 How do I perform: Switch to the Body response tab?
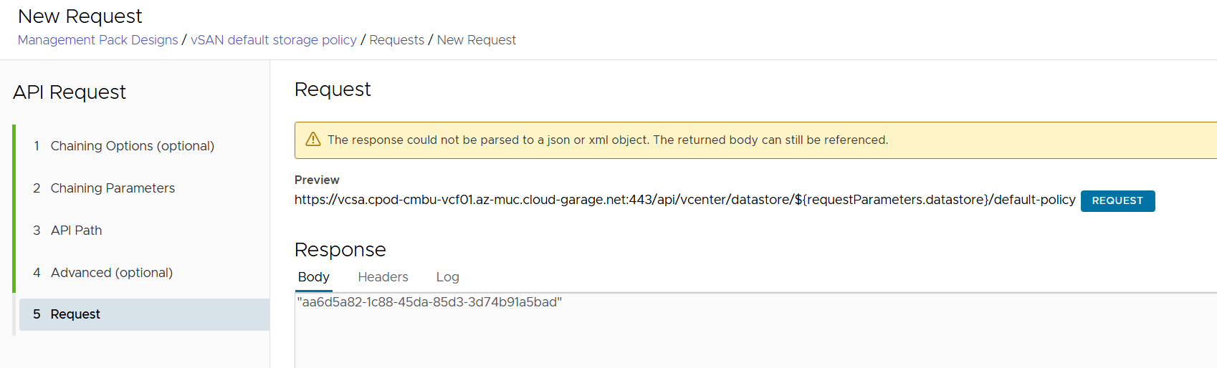click(314, 277)
